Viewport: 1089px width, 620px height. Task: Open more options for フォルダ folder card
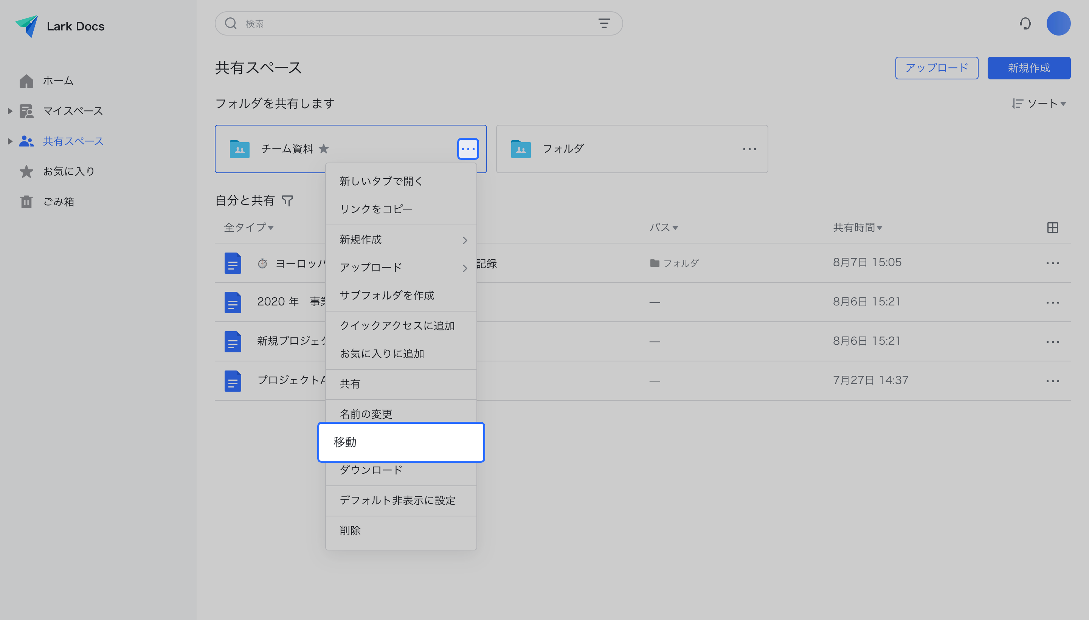point(749,149)
